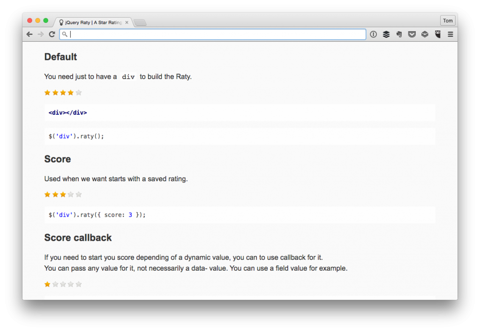
Task: Open the Chrome hamburger menu
Action: (x=450, y=34)
